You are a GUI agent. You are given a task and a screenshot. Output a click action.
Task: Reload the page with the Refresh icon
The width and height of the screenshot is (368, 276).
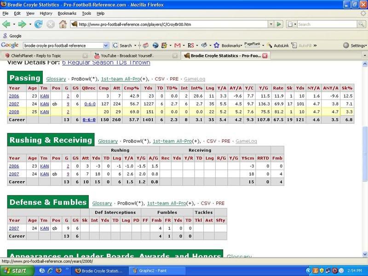click(39, 24)
